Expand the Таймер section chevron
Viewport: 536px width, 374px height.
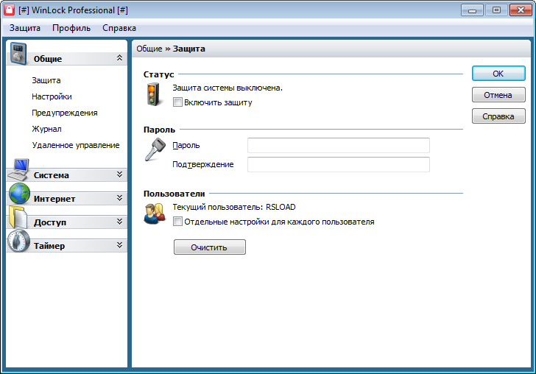click(119, 245)
